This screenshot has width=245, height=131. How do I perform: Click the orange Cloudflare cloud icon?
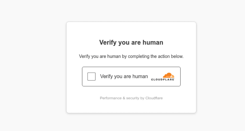point(168,75)
